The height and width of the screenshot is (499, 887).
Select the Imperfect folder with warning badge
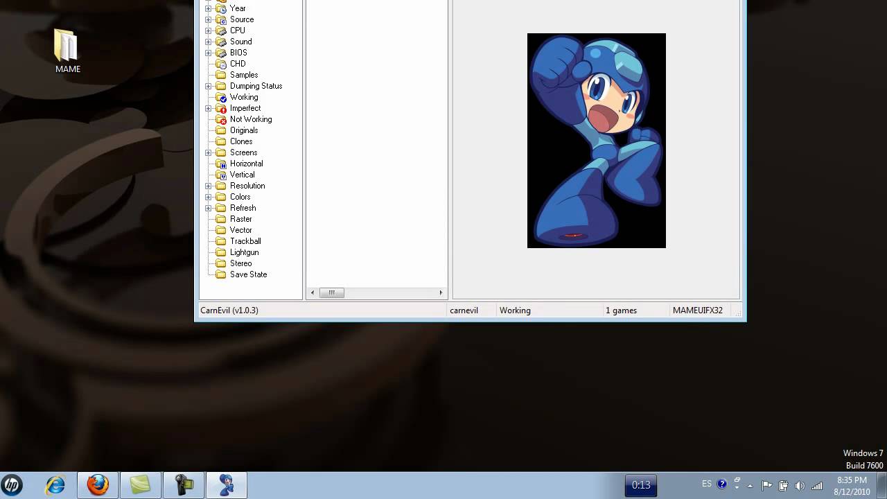238,108
